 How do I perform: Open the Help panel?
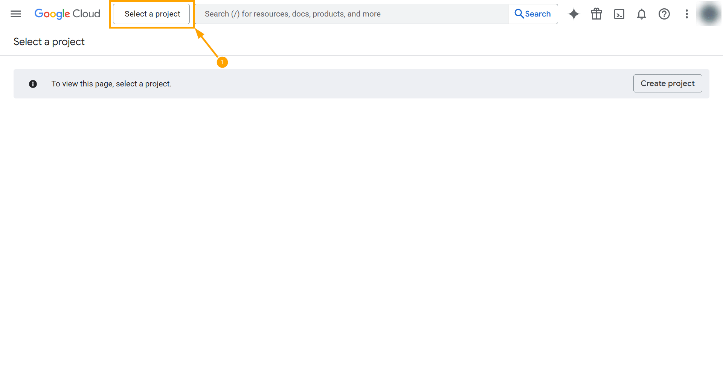(664, 14)
